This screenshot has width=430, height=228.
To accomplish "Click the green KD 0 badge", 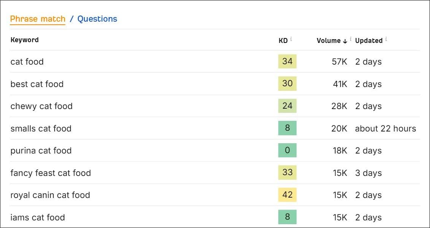I will [x=287, y=150].
